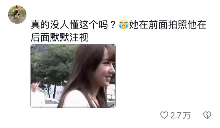Screen dimensions: 220x128
Task: Tap the man in white in the photo background
Action: [x=36, y=93]
